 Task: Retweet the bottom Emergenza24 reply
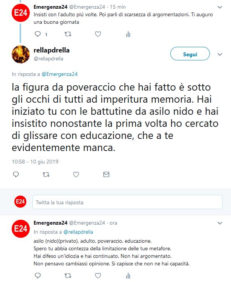coord(68,276)
